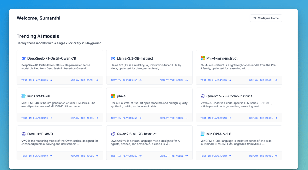
Task: Test Qwen2.5-7B-Coder-Instruct in Playground
Action: [216, 118]
